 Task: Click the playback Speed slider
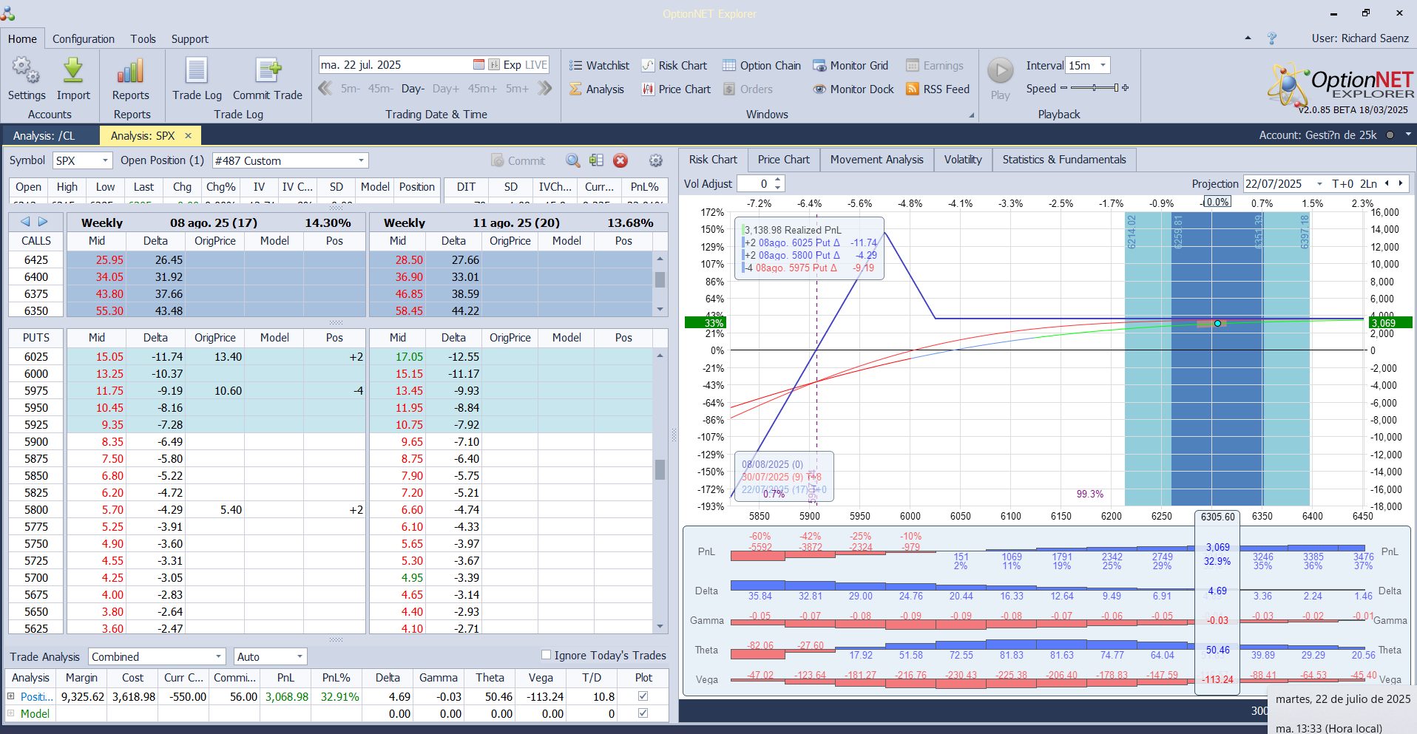click(x=1095, y=88)
